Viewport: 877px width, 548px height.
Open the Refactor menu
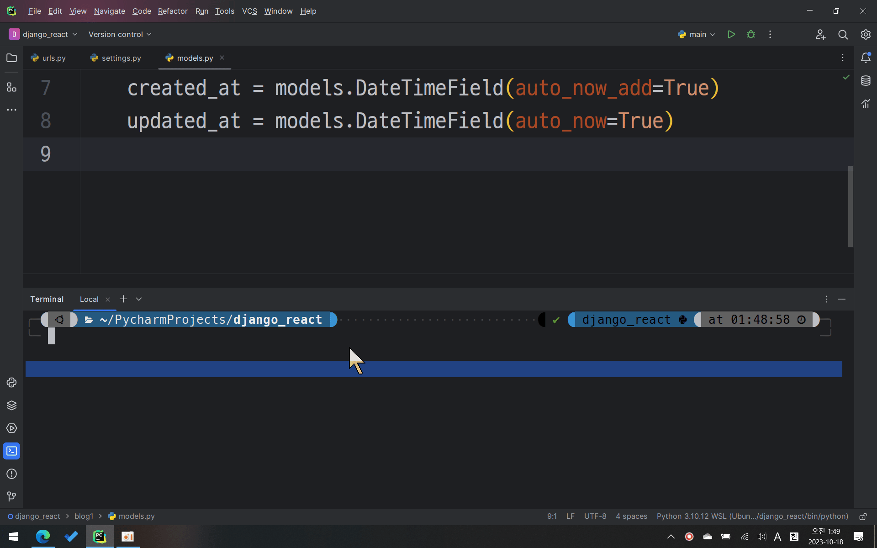point(173,11)
